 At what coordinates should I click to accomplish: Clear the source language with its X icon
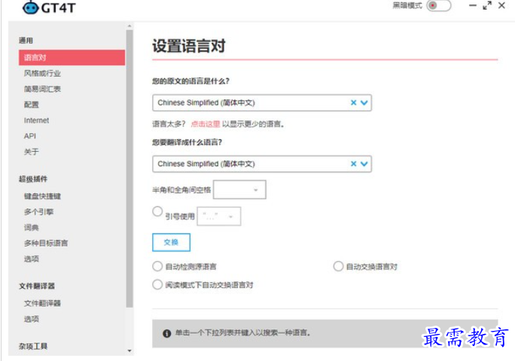tap(353, 103)
